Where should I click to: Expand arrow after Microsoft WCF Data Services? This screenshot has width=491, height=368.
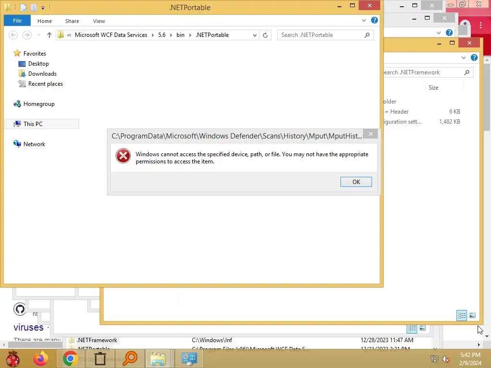[152, 35]
